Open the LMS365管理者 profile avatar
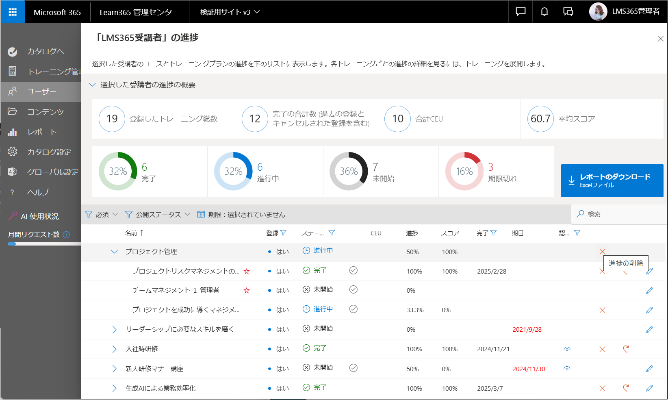The height and width of the screenshot is (400, 668). tap(598, 12)
